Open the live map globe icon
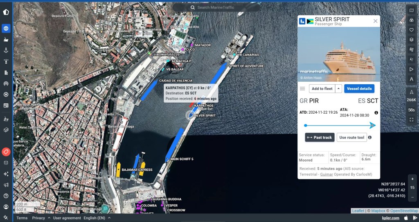This screenshot has width=419, height=222. [6, 28]
